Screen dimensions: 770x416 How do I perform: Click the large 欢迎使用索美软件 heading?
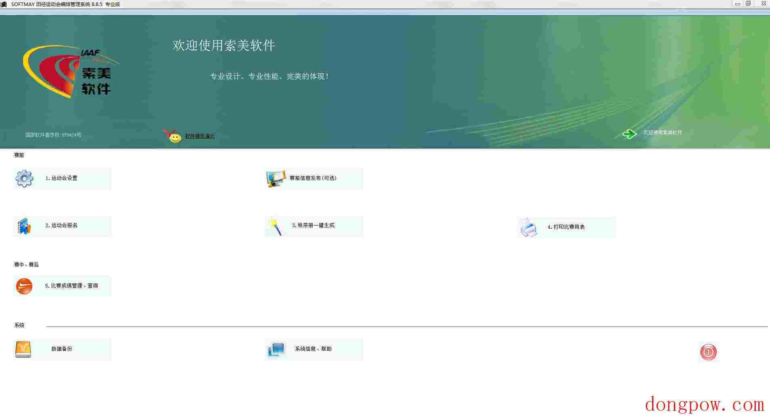[x=224, y=46]
